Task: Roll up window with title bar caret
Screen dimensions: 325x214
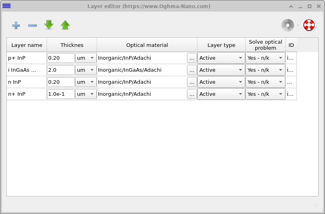Action: pyautogui.click(x=291, y=6)
